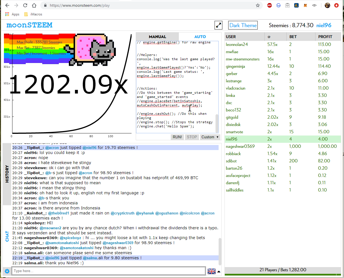Open the blue circular extension icon
Screen dimensions: 344x278
pos(279,5)
